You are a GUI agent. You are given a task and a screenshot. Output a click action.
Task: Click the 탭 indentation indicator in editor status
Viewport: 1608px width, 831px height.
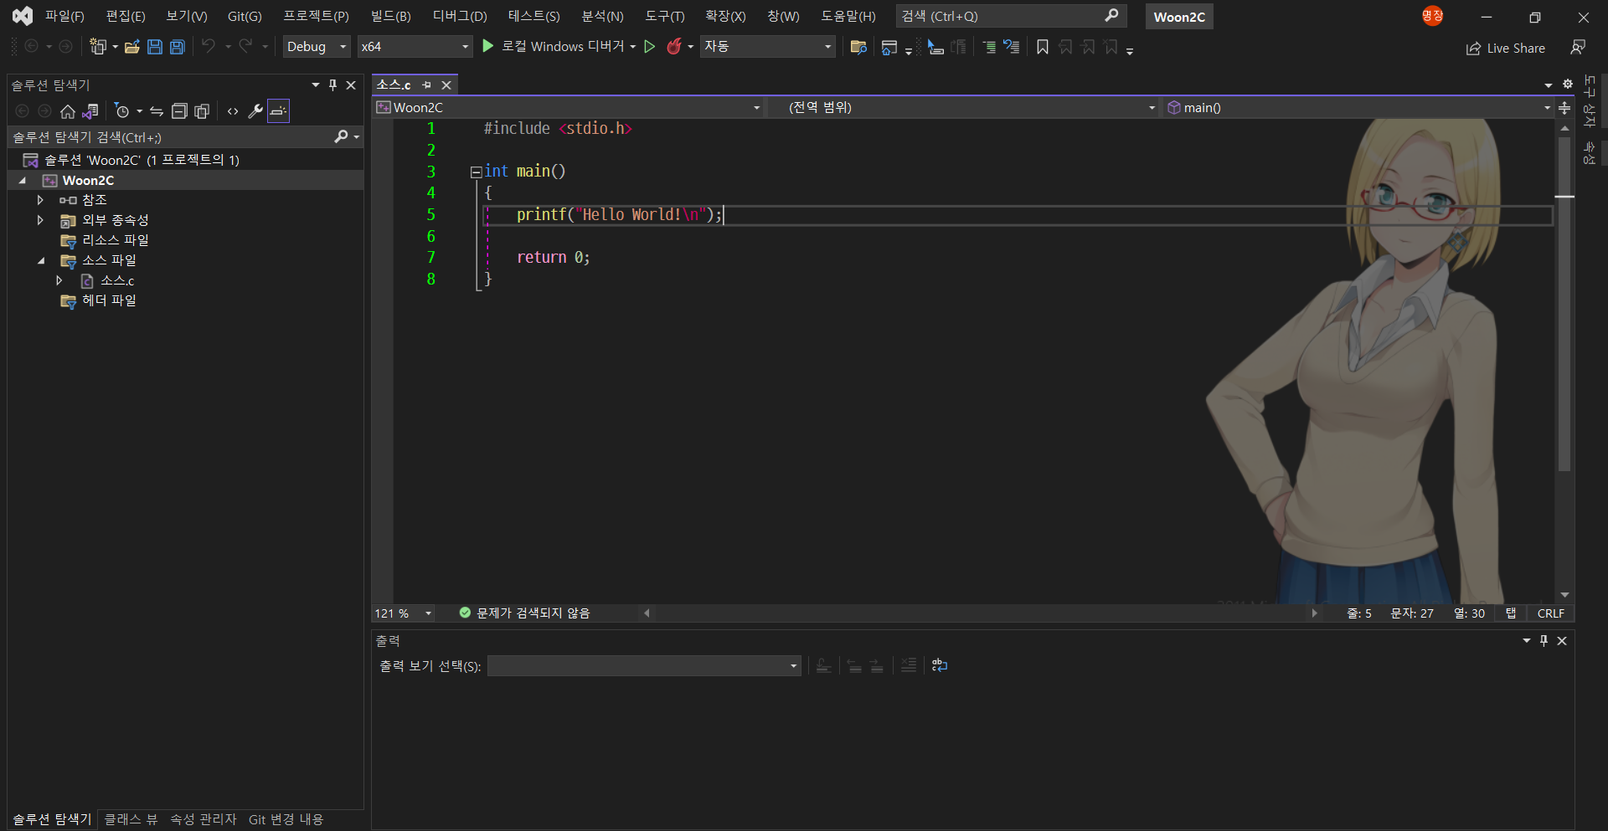[1511, 613]
